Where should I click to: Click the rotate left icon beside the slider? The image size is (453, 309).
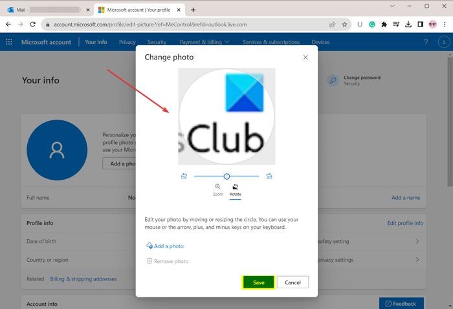[184, 176]
